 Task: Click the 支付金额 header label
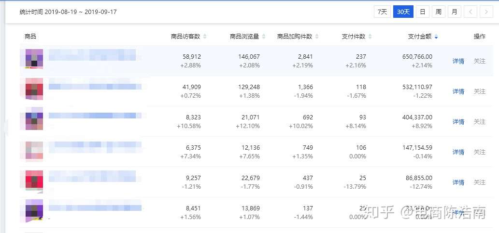pos(420,37)
